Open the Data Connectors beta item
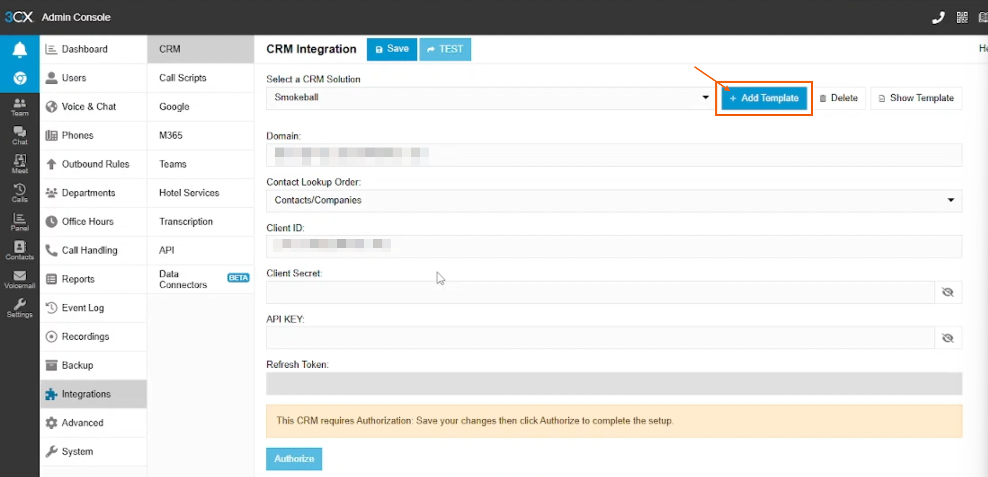The width and height of the screenshot is (988, 477). pos(201,280)
